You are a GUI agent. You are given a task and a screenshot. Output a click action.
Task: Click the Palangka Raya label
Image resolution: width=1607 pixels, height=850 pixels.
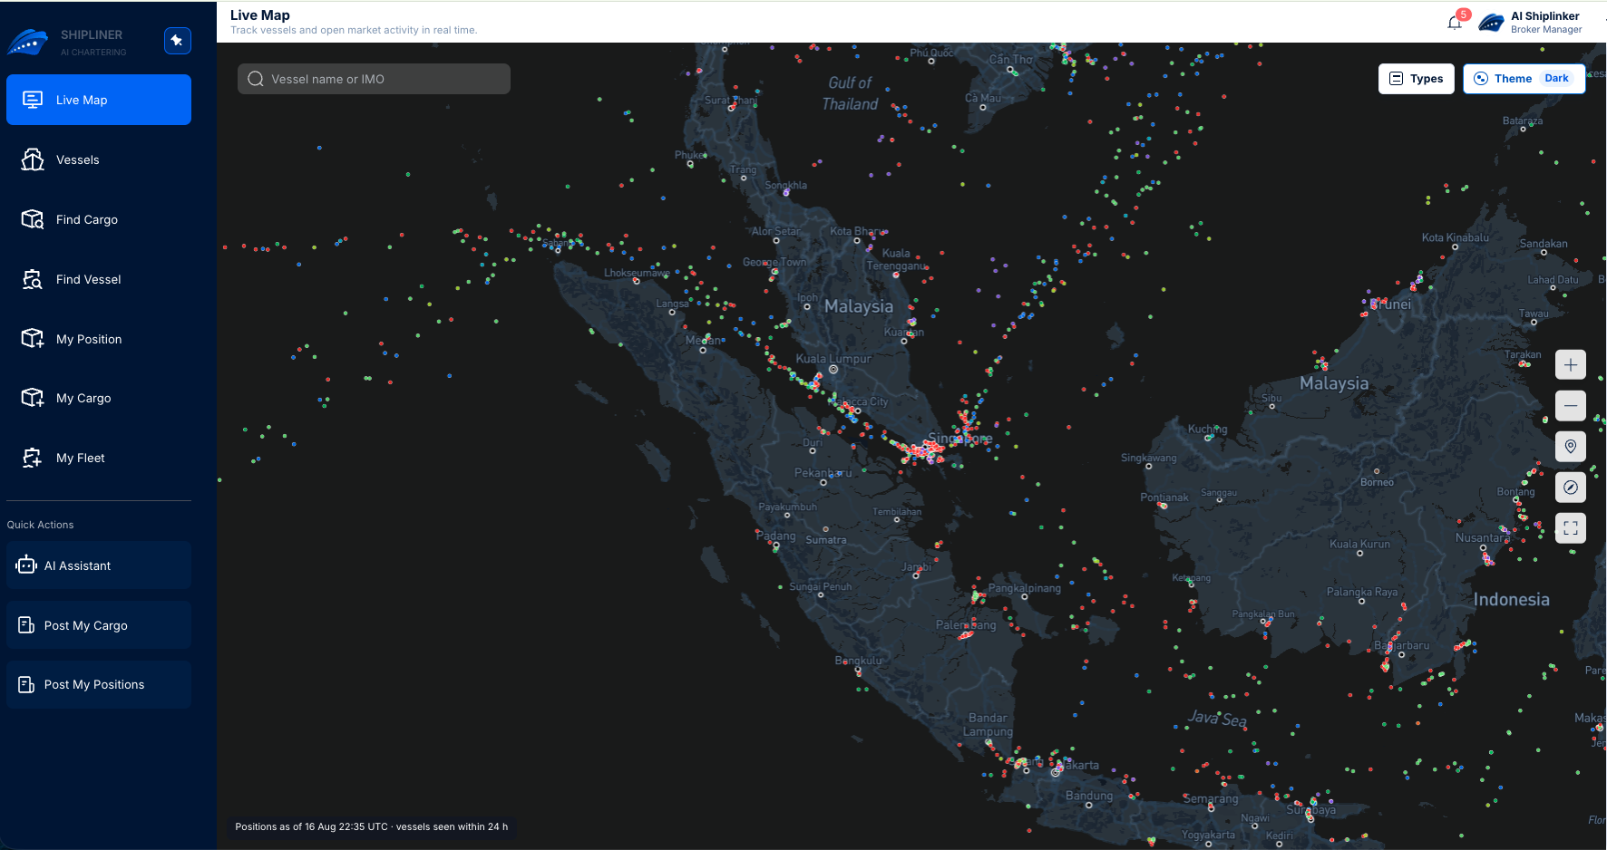[1361, 592]
